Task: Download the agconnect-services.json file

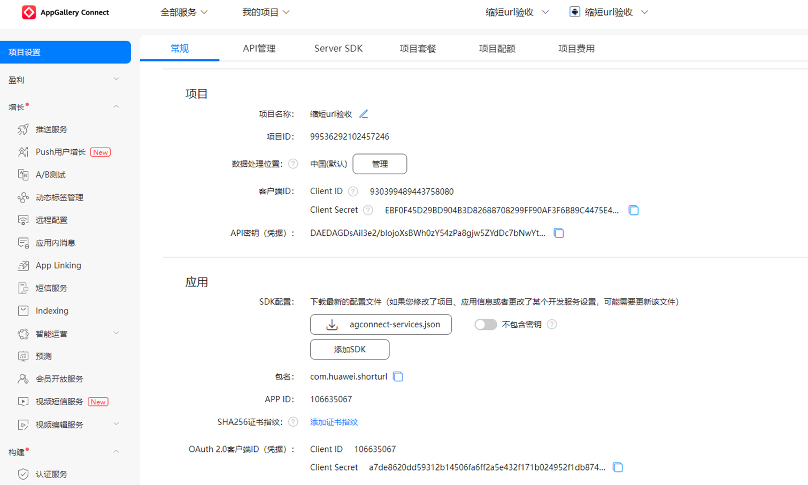Action: coord(381,324)
